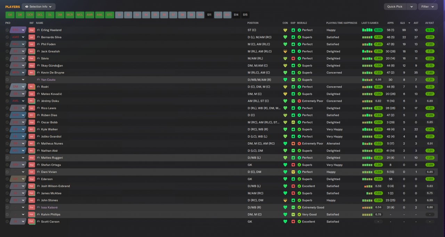445x237 pixels.
Task: Click Issa Kaboré's Extremely Good morale icon
Action: (x=299, y=208)
